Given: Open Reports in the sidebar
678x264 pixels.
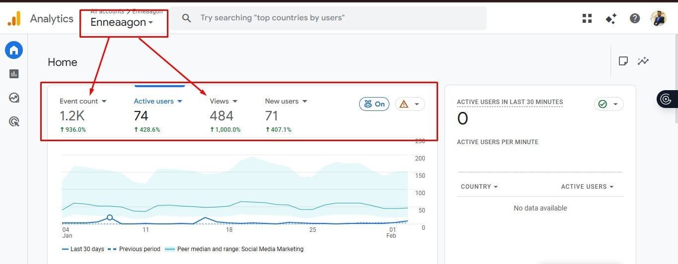Looking at the screenshot, I should (14, 74).
